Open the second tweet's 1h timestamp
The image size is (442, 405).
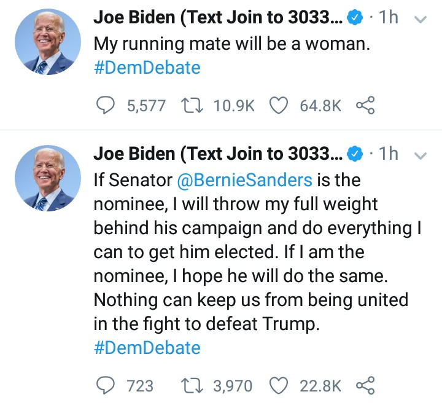(x=388, y=154)
